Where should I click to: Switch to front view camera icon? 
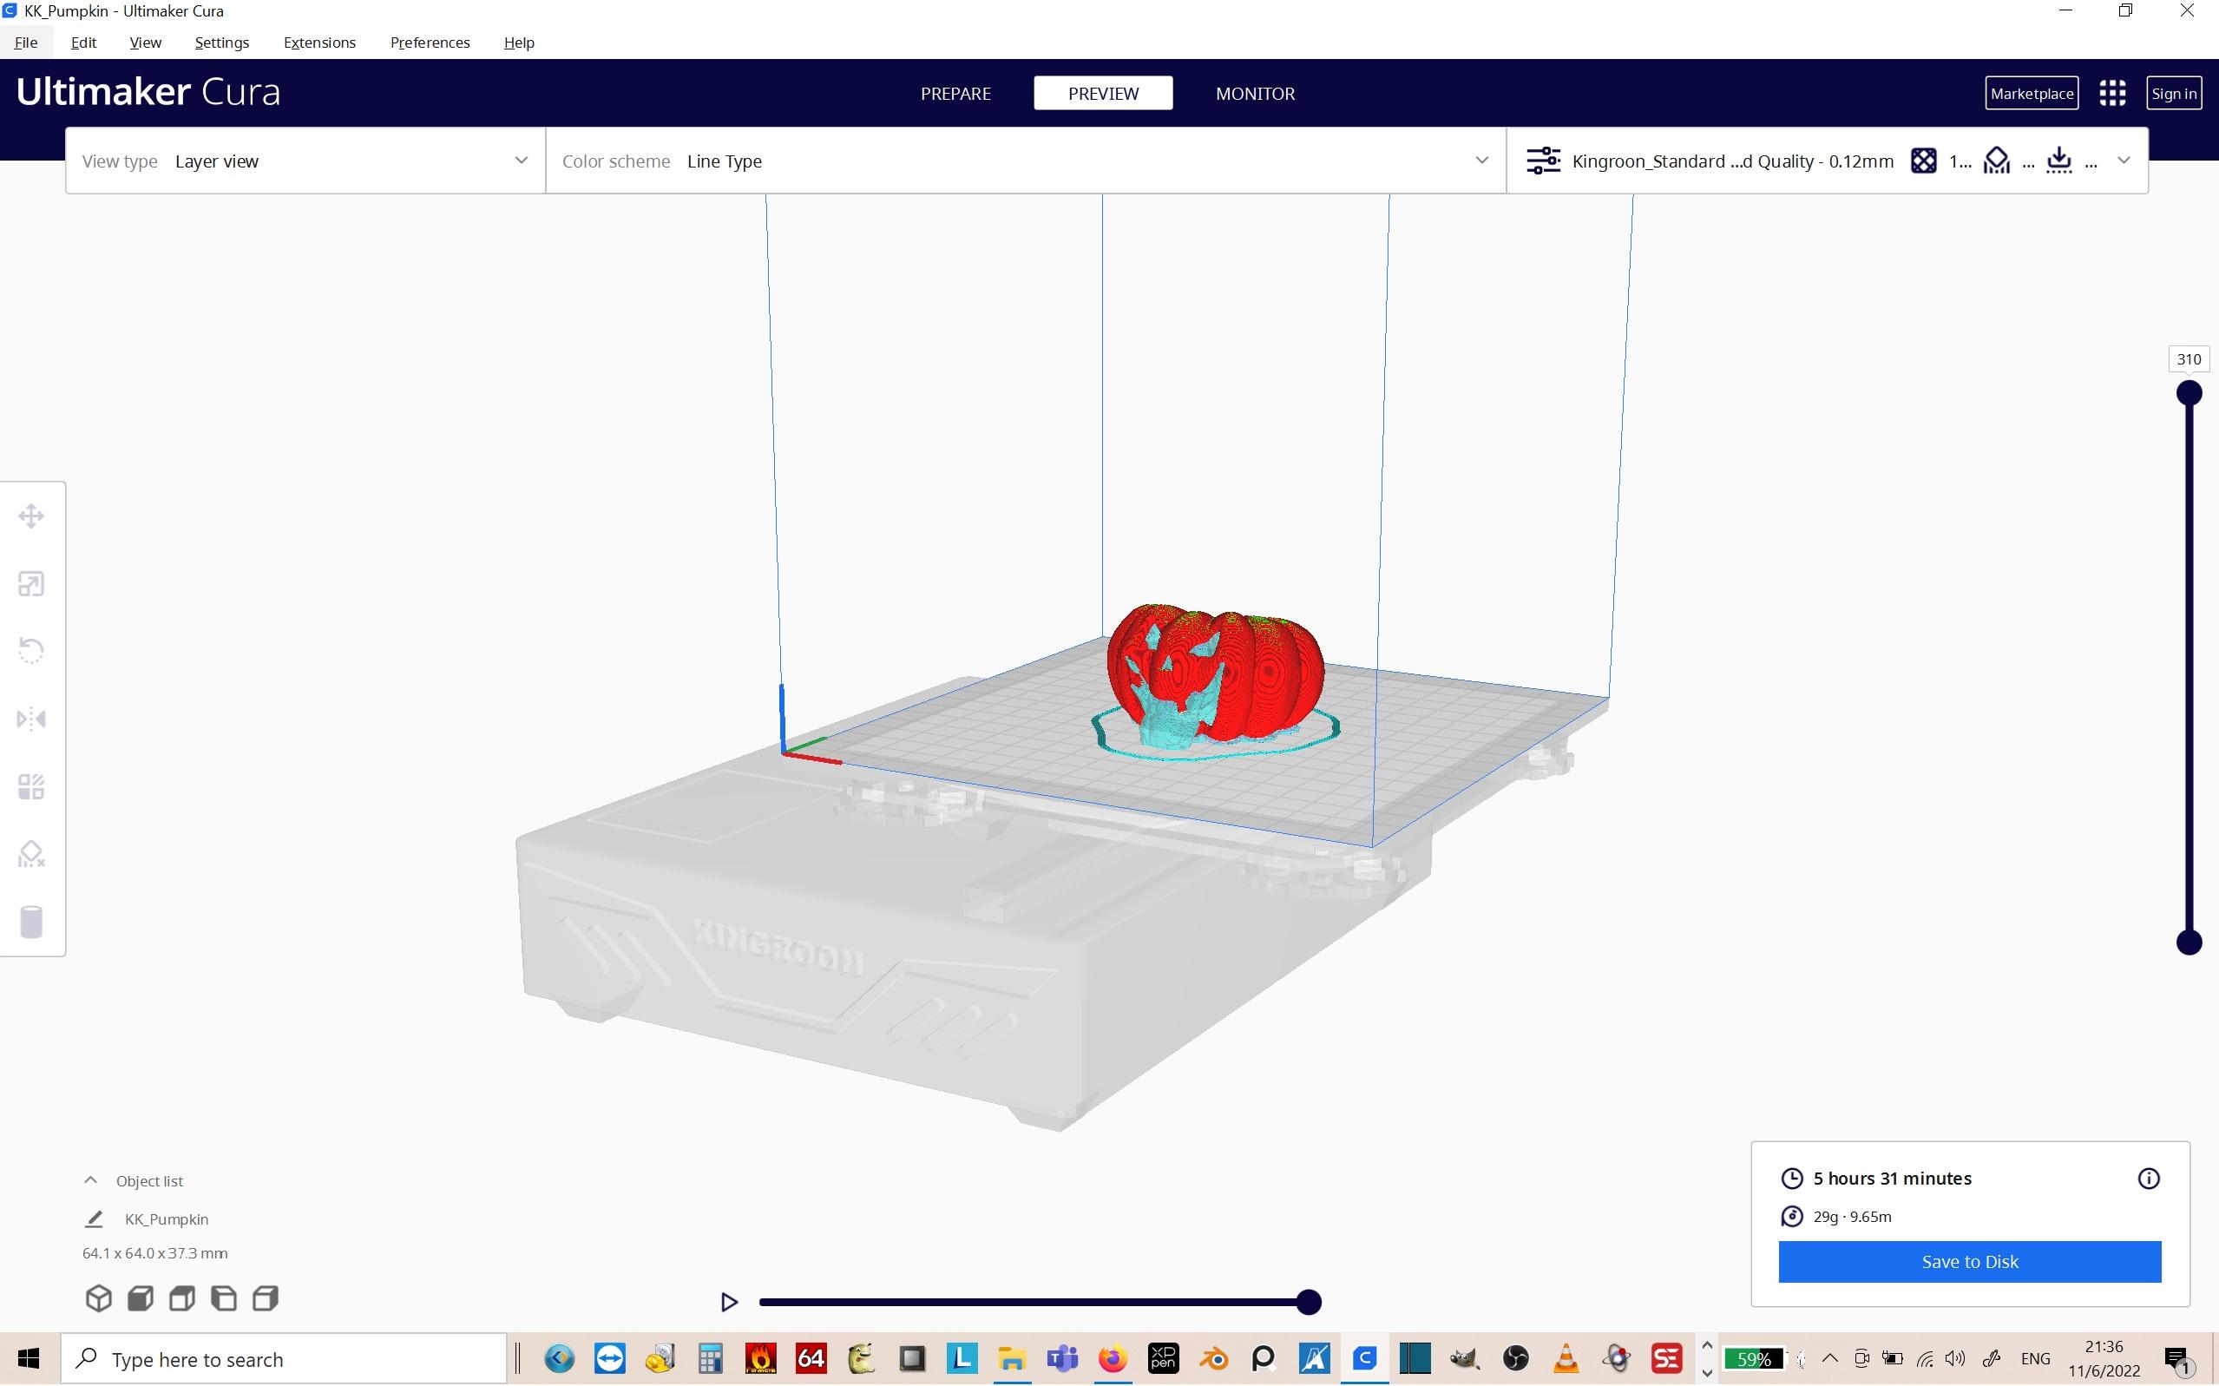pyautogui.click(x=141, y=1298)
